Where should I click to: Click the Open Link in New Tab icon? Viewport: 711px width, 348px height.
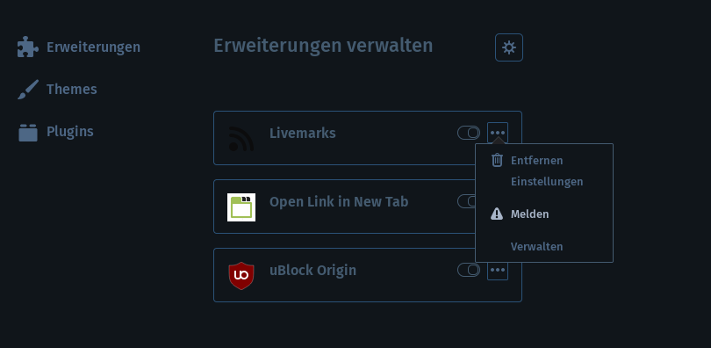tap(241, 207)
